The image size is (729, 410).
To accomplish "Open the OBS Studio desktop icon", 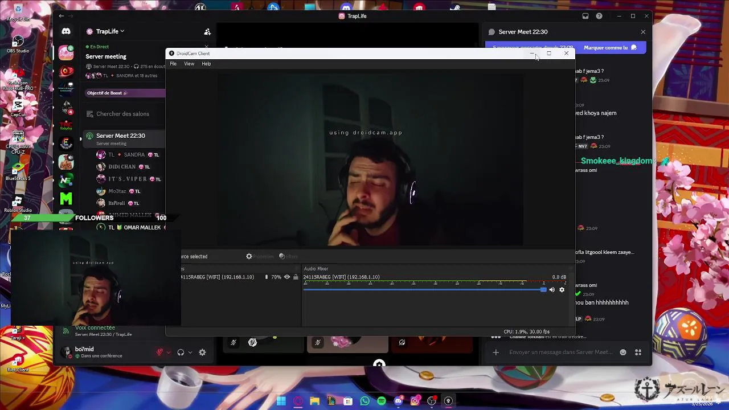I will tap(18, 44).
